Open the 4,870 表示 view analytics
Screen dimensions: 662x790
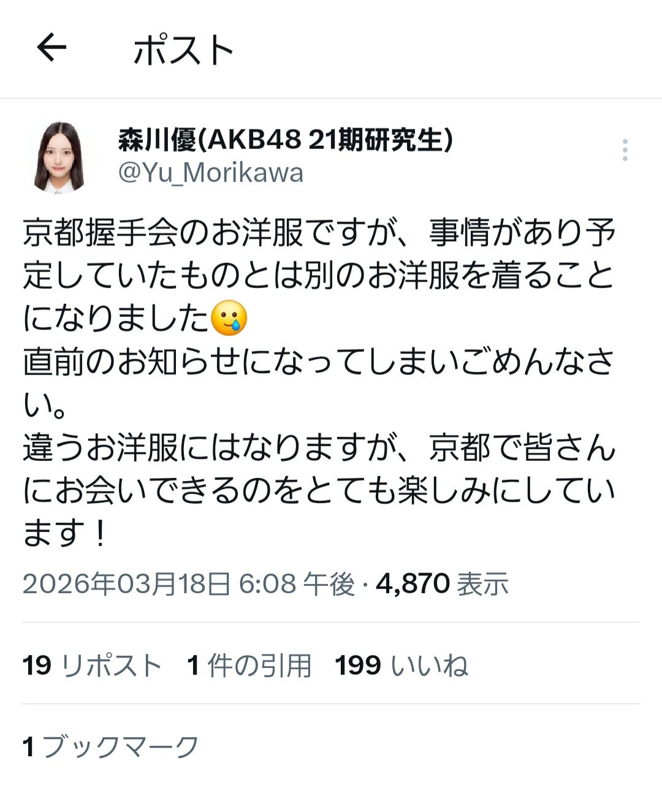point(442,583)
